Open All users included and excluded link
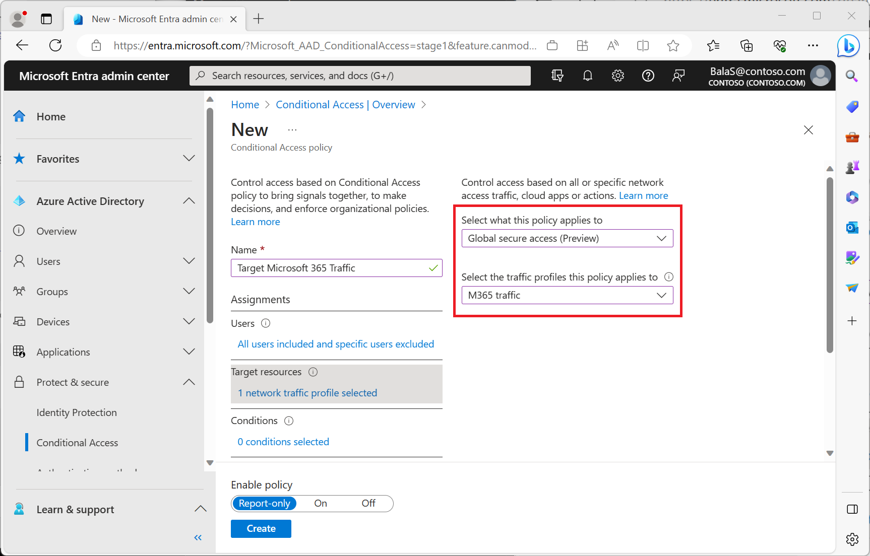This screenshot has width=870, height=556. pos(336,344)
